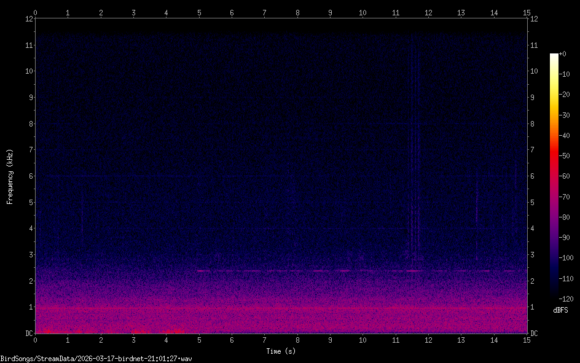Image resolution: width=580 pixels, height=363 pixels.
Task: Click the thin transient spike near 13.5 seconds
Action: tap(477, 209)
